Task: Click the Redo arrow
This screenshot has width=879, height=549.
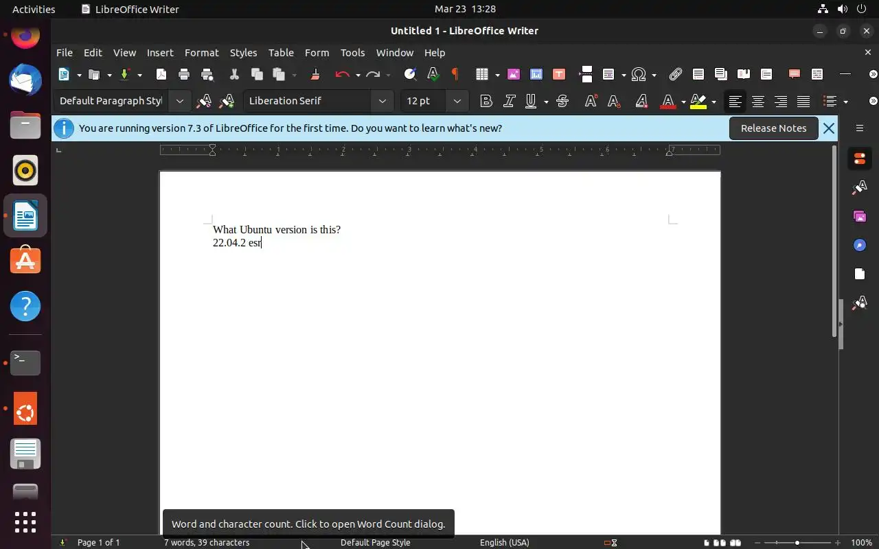Action: (x=373, y=74)
